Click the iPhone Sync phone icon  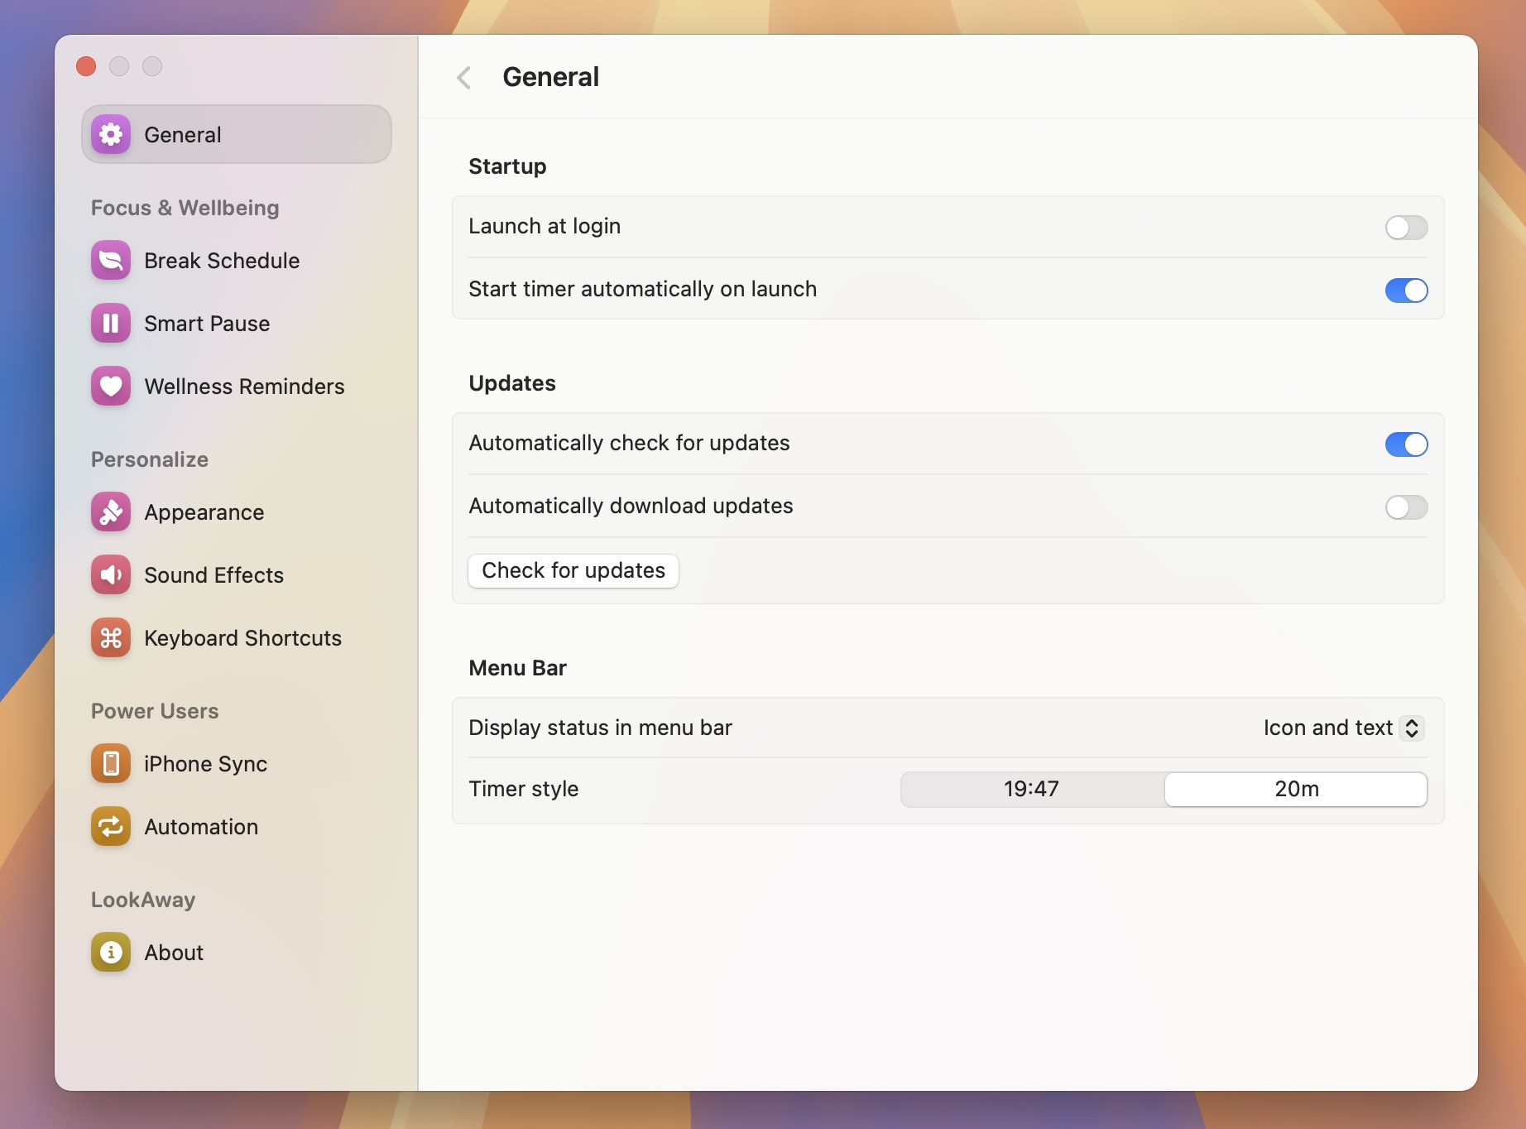(x=111, y=764)
